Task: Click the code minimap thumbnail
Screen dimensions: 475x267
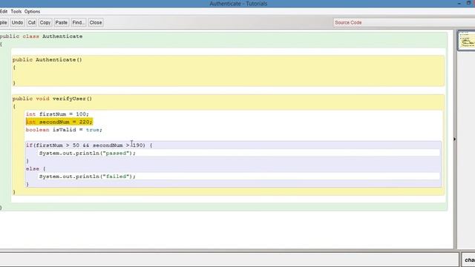Action: coord(467,40)
